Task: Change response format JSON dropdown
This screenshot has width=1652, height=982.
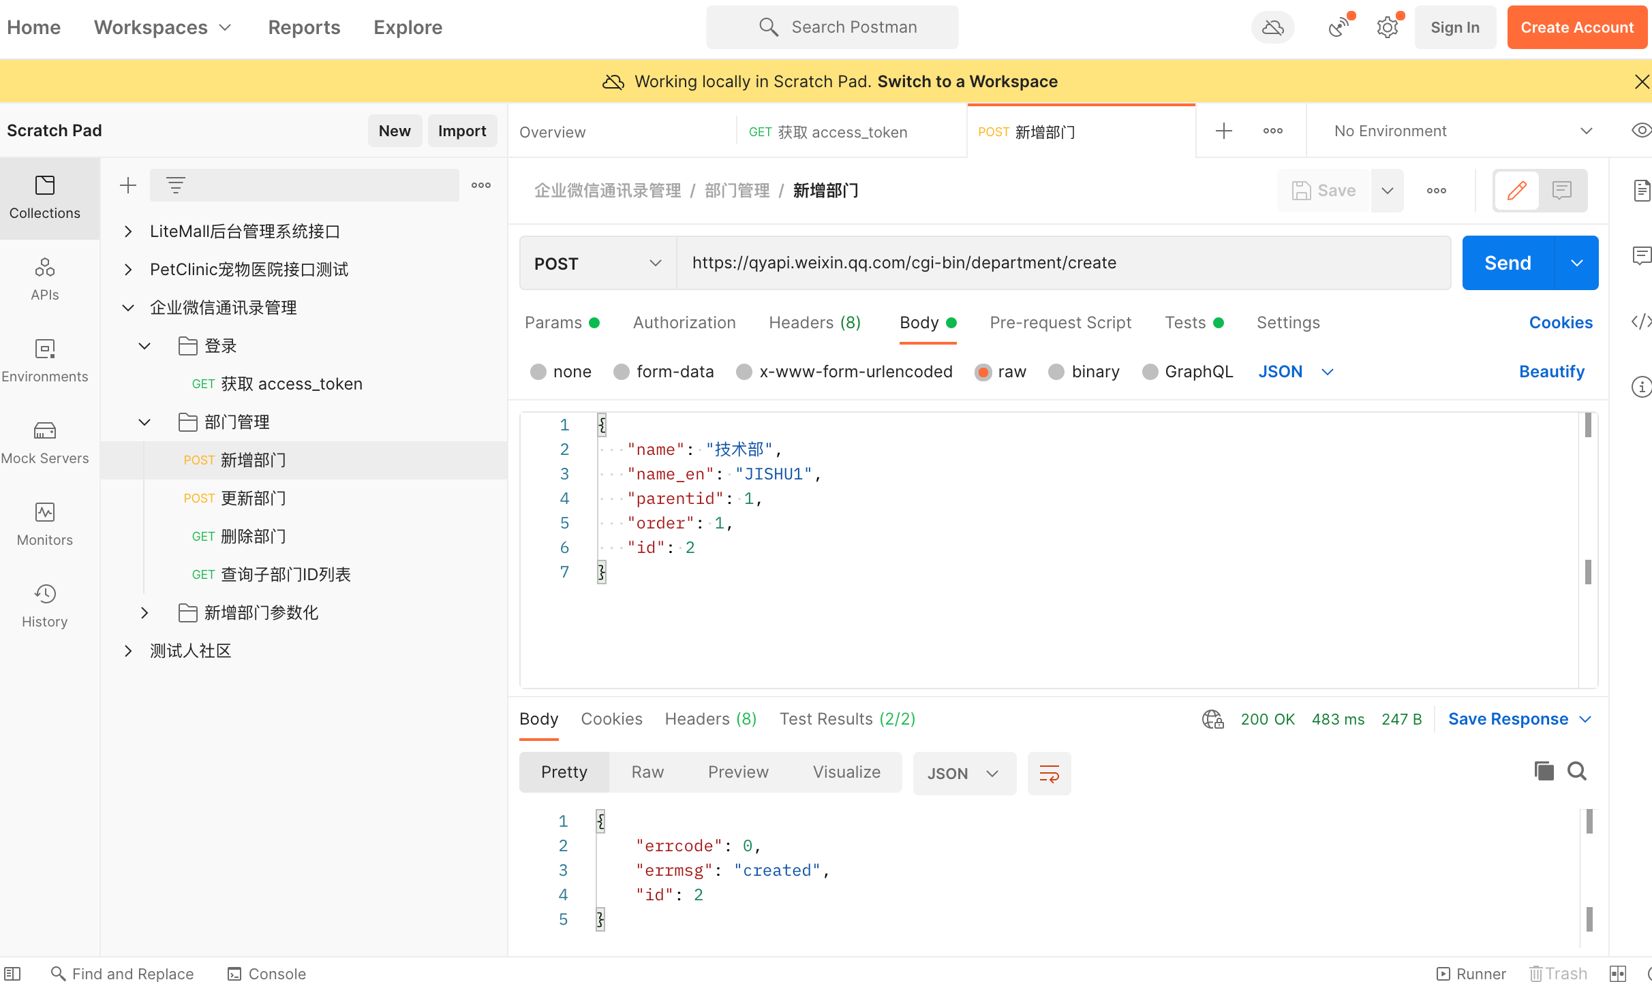Action: click(964, 774)
